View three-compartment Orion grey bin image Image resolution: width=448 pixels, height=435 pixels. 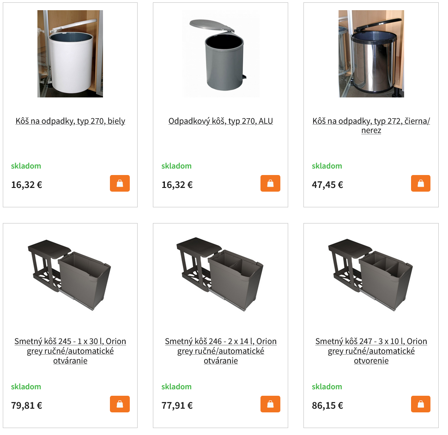pos(370,275)
